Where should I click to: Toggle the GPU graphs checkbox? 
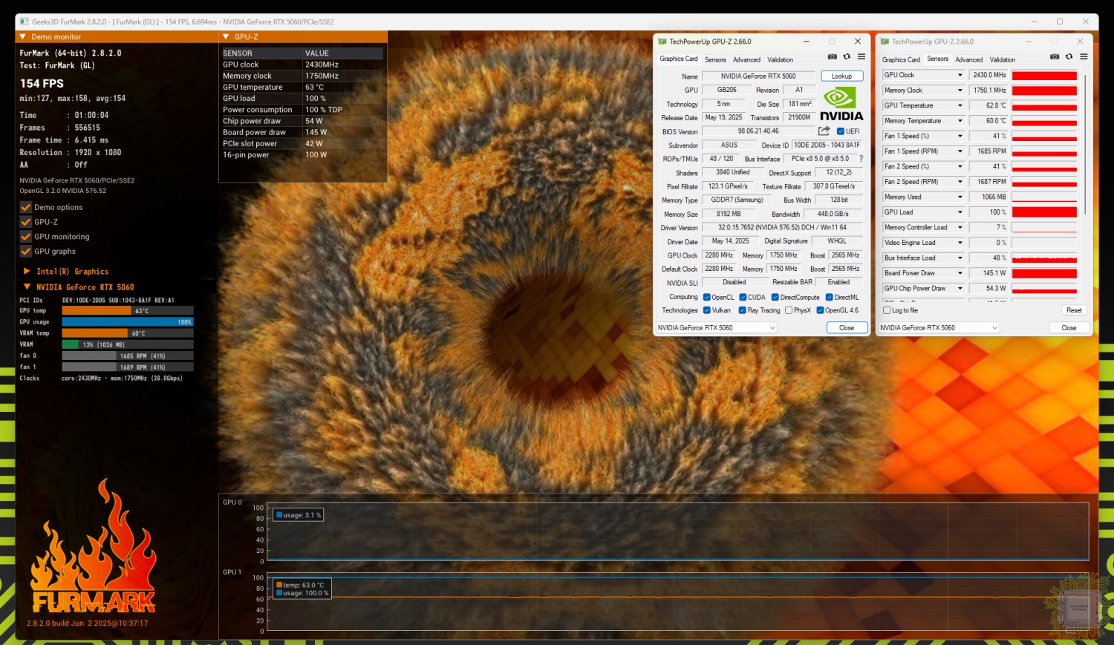pyautogui.click(x=26, y=252)
